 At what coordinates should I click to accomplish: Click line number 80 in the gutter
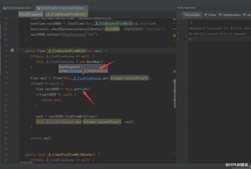click(x=6, y=105)
